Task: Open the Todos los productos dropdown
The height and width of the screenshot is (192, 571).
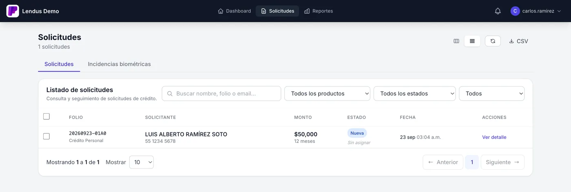Action: click(327, 93)
